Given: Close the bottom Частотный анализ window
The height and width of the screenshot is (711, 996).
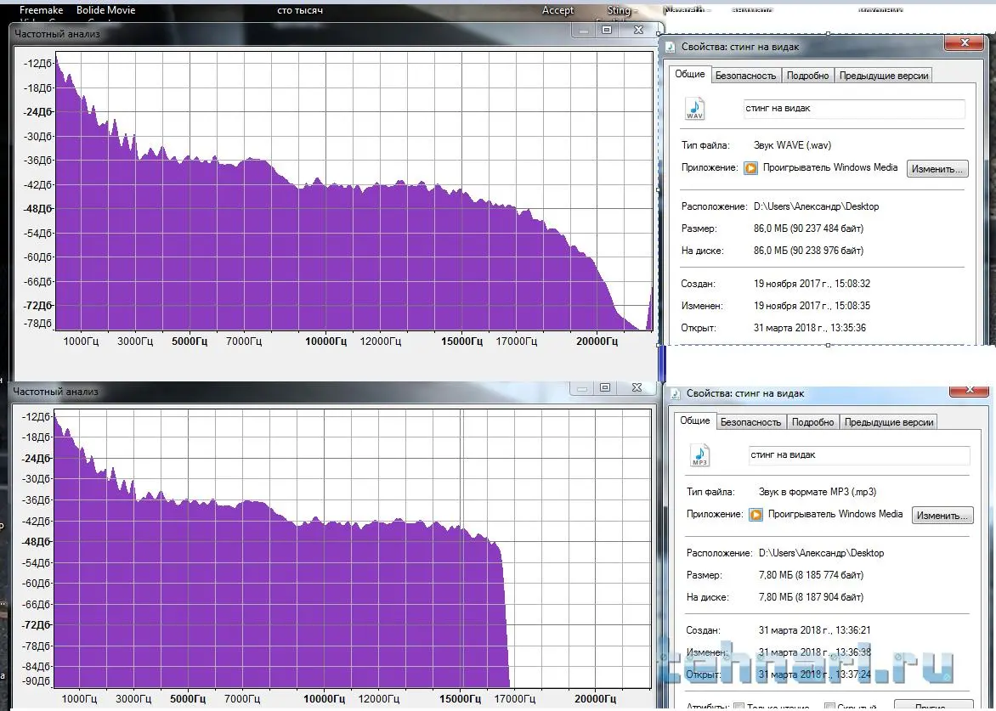Looking at the screenshot, I should (x=637, y=387).
